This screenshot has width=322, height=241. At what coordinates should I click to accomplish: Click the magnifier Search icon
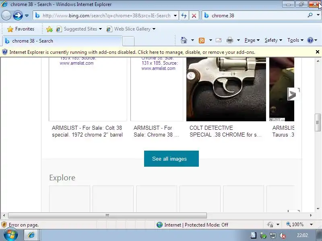[310, 15]
